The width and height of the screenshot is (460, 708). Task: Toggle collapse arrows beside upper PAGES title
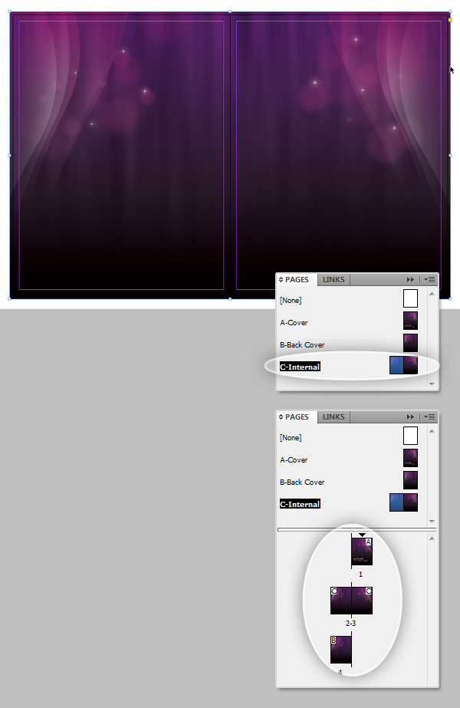click(281, 279)
